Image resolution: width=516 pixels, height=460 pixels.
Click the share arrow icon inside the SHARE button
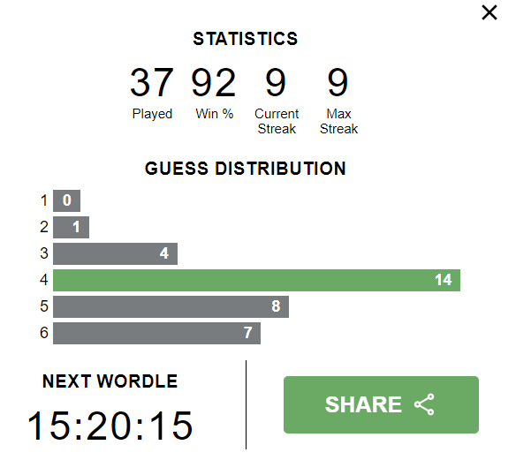[x=424, y=404]
